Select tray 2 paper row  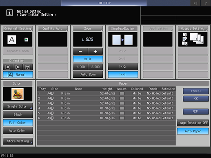[x=107, y=98]
